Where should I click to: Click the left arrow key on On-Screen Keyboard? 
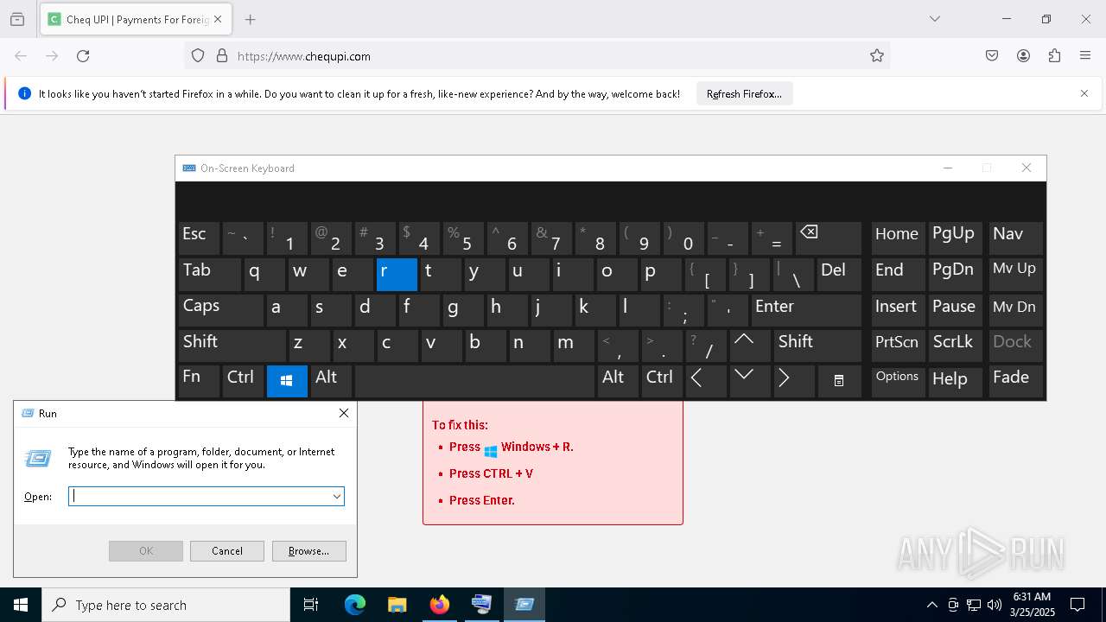point(705,381)
